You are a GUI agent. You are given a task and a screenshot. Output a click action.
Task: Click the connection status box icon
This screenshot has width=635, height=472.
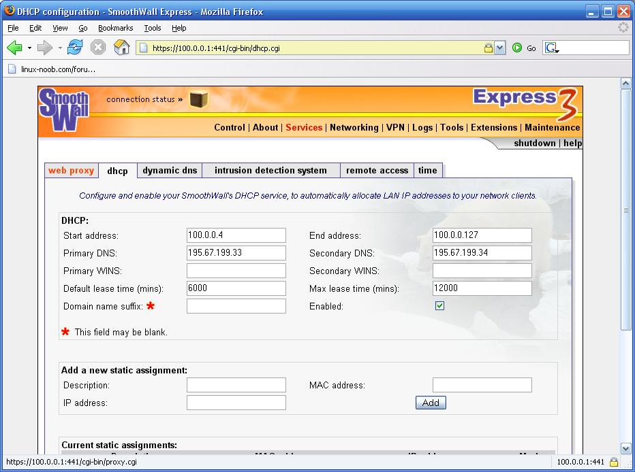pos(198,99)
